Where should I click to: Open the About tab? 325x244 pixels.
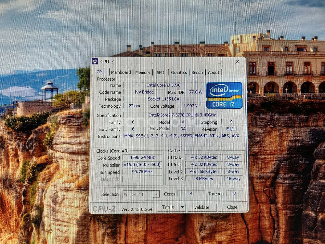[214, 73]
